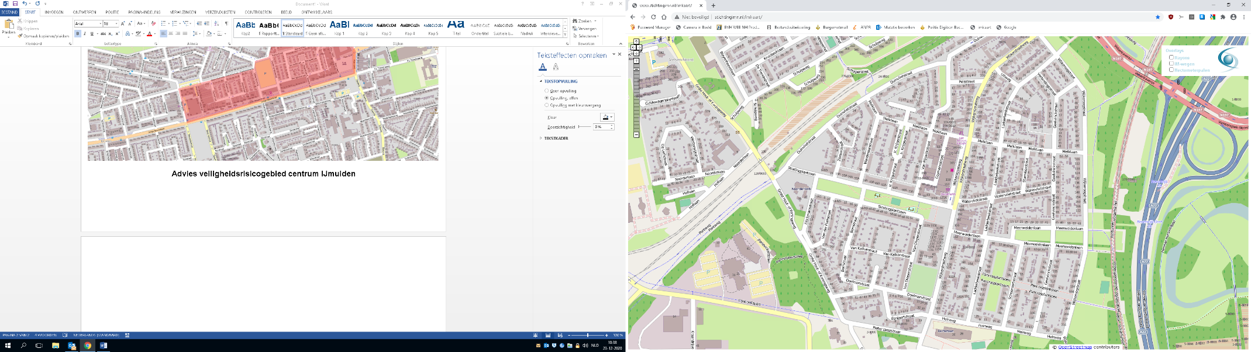Show paragraph marks with the pilcrow icon
Image resolution: width=1251 pixels, height=352 pixels.
(226, 24)
